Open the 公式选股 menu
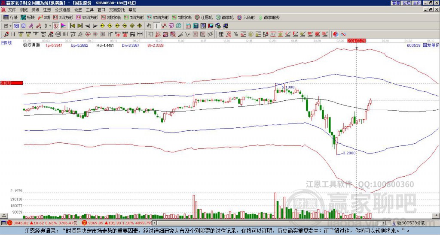 63,10
